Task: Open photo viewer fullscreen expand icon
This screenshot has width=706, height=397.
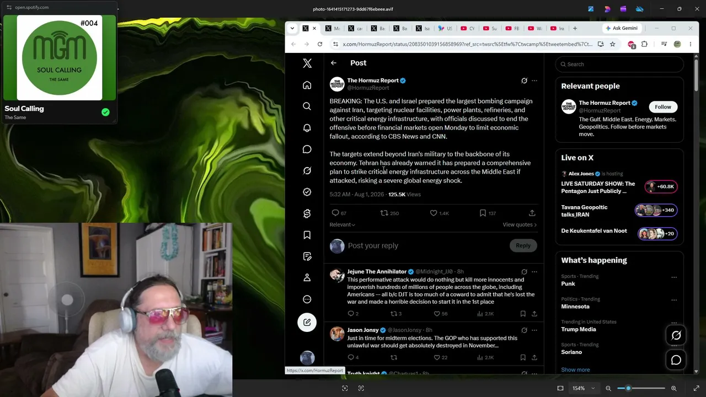Action: pyautogui.click(x=696, y=388)
